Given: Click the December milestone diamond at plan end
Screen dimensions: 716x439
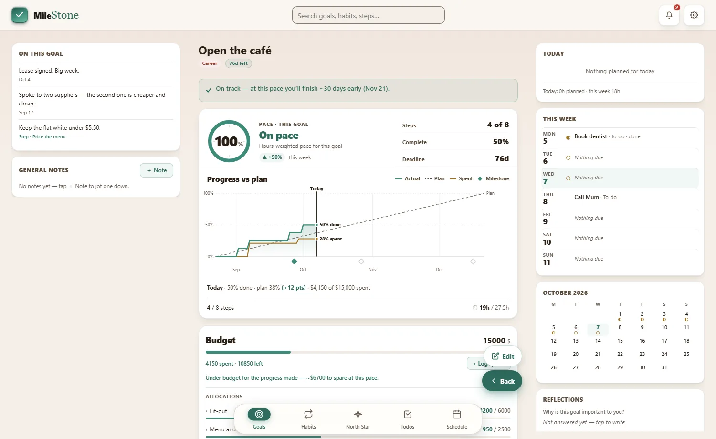Looking at the screenshot, I should click(473, 261).
